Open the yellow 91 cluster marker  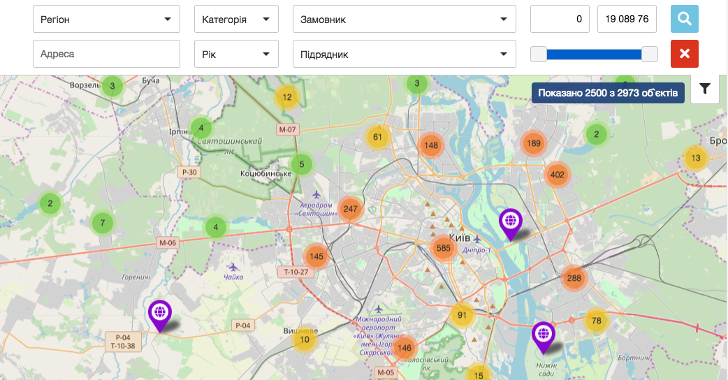(462, 315)
